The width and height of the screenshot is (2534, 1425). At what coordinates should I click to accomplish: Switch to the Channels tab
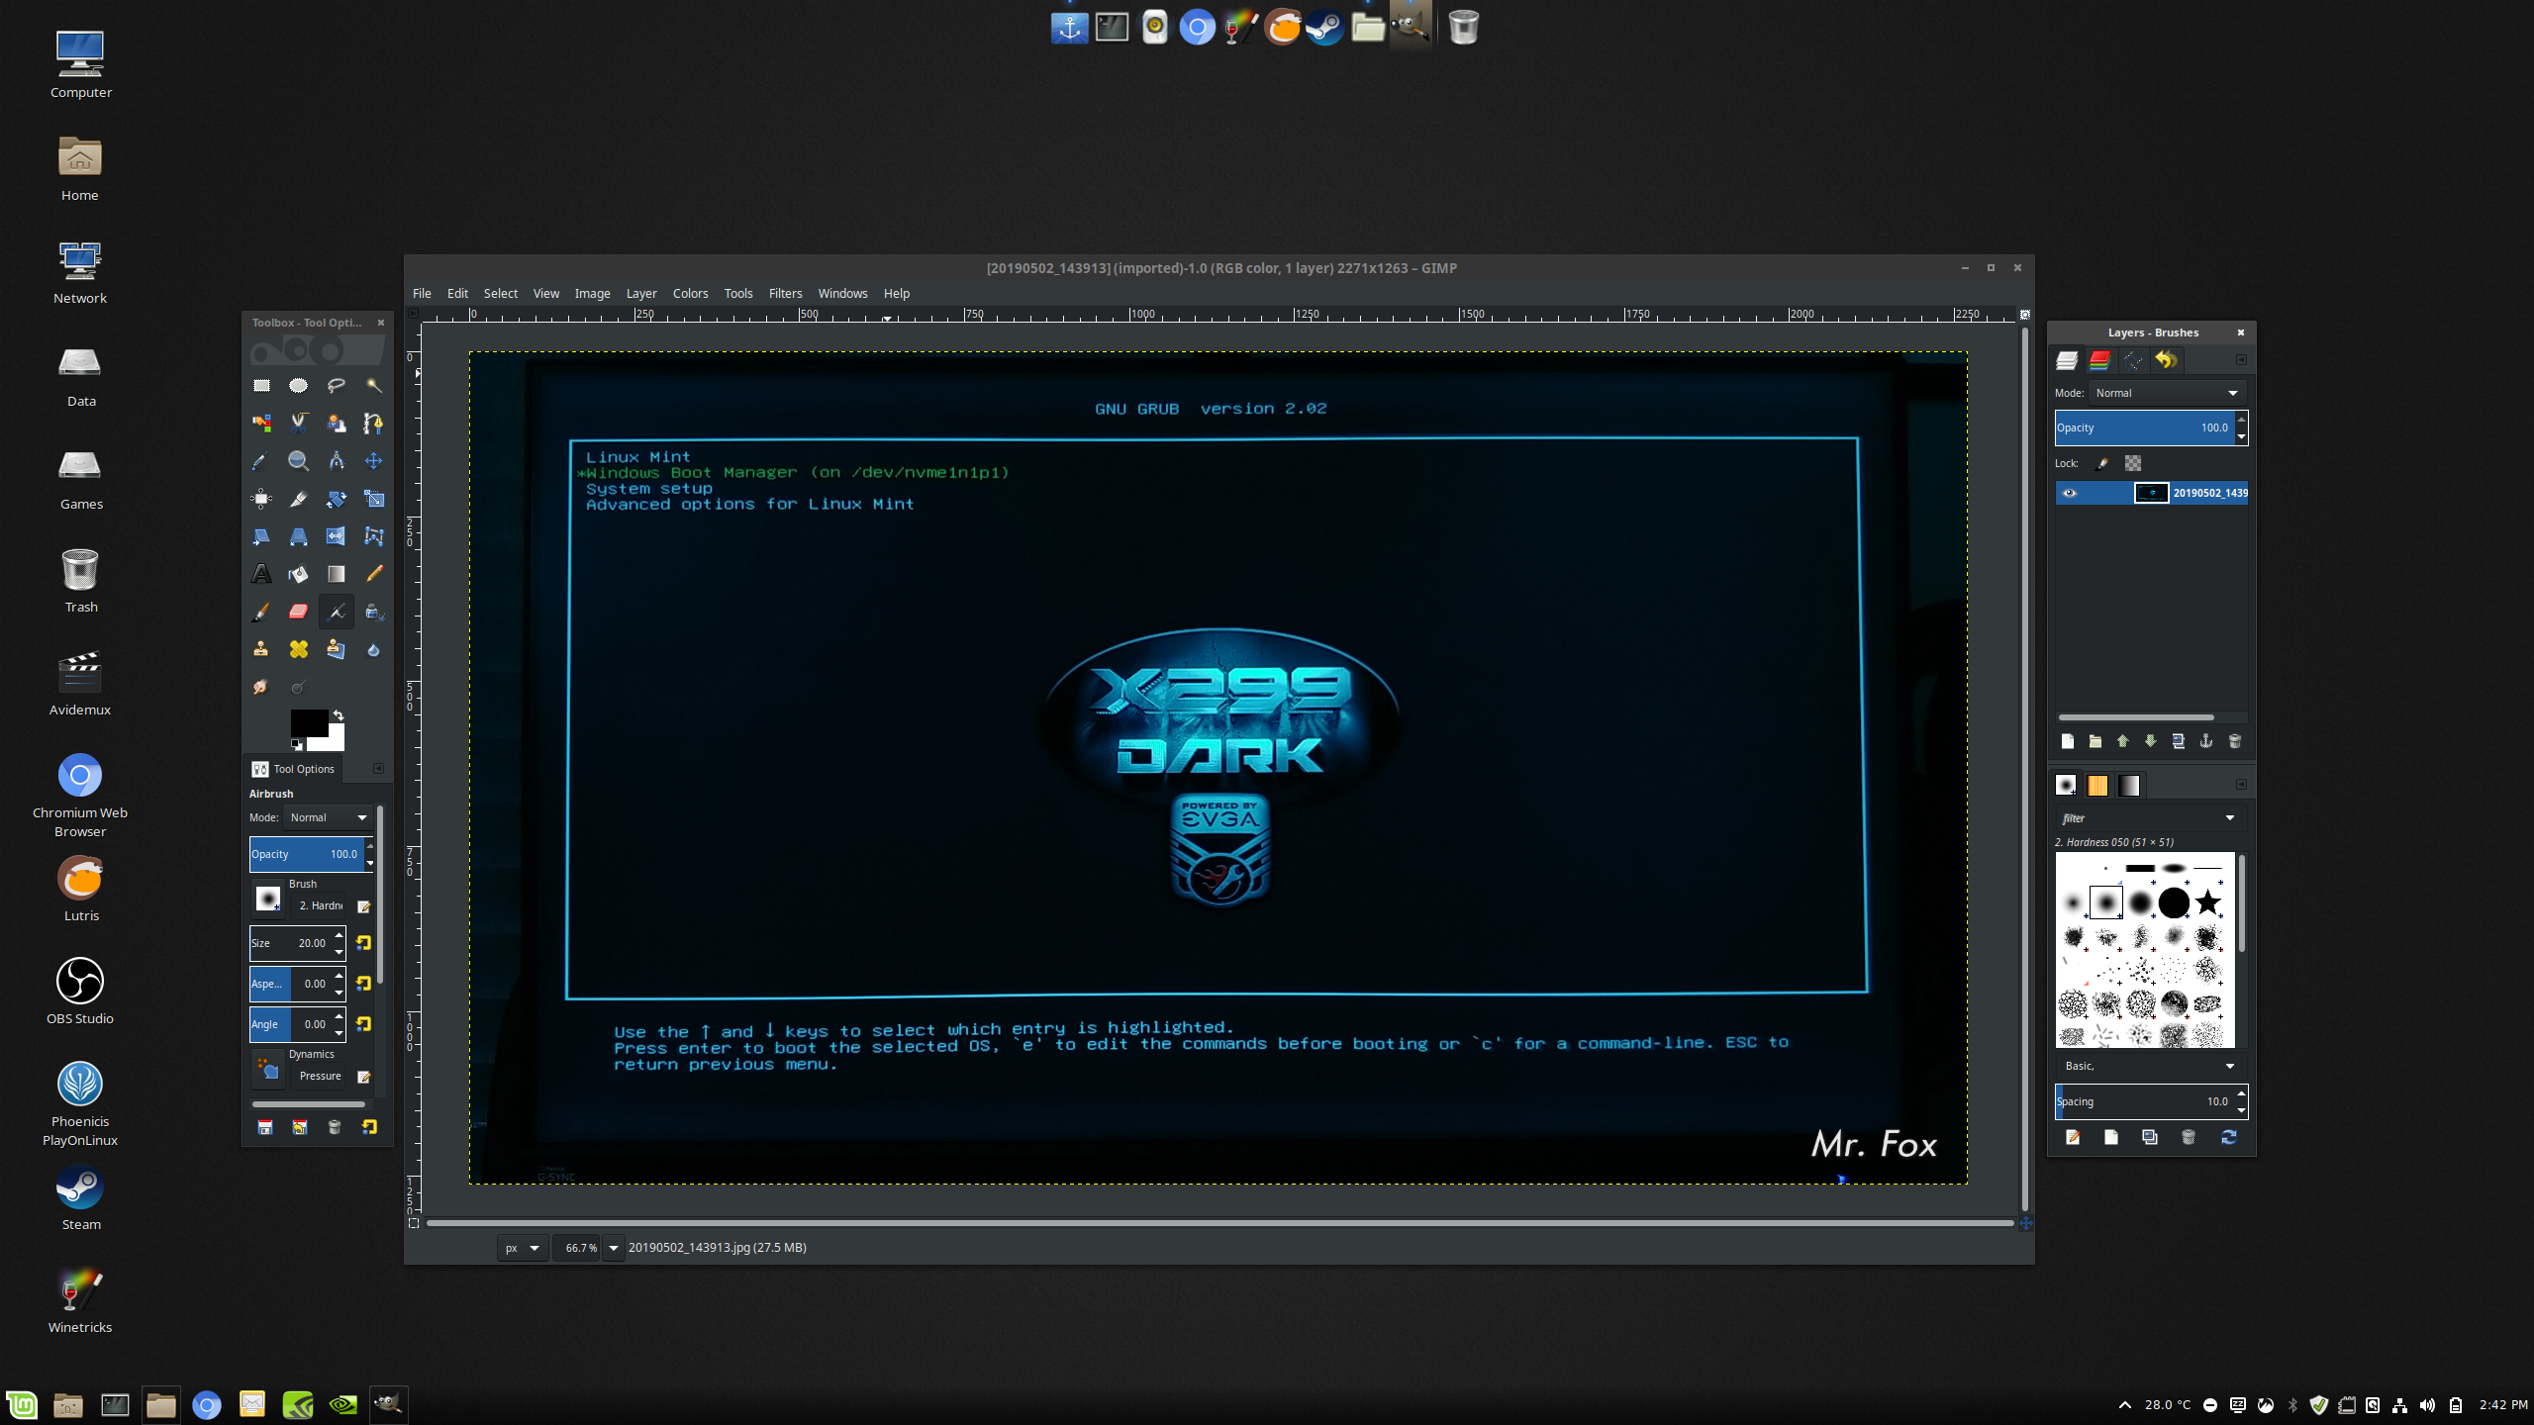click(x=2099, y=360)
